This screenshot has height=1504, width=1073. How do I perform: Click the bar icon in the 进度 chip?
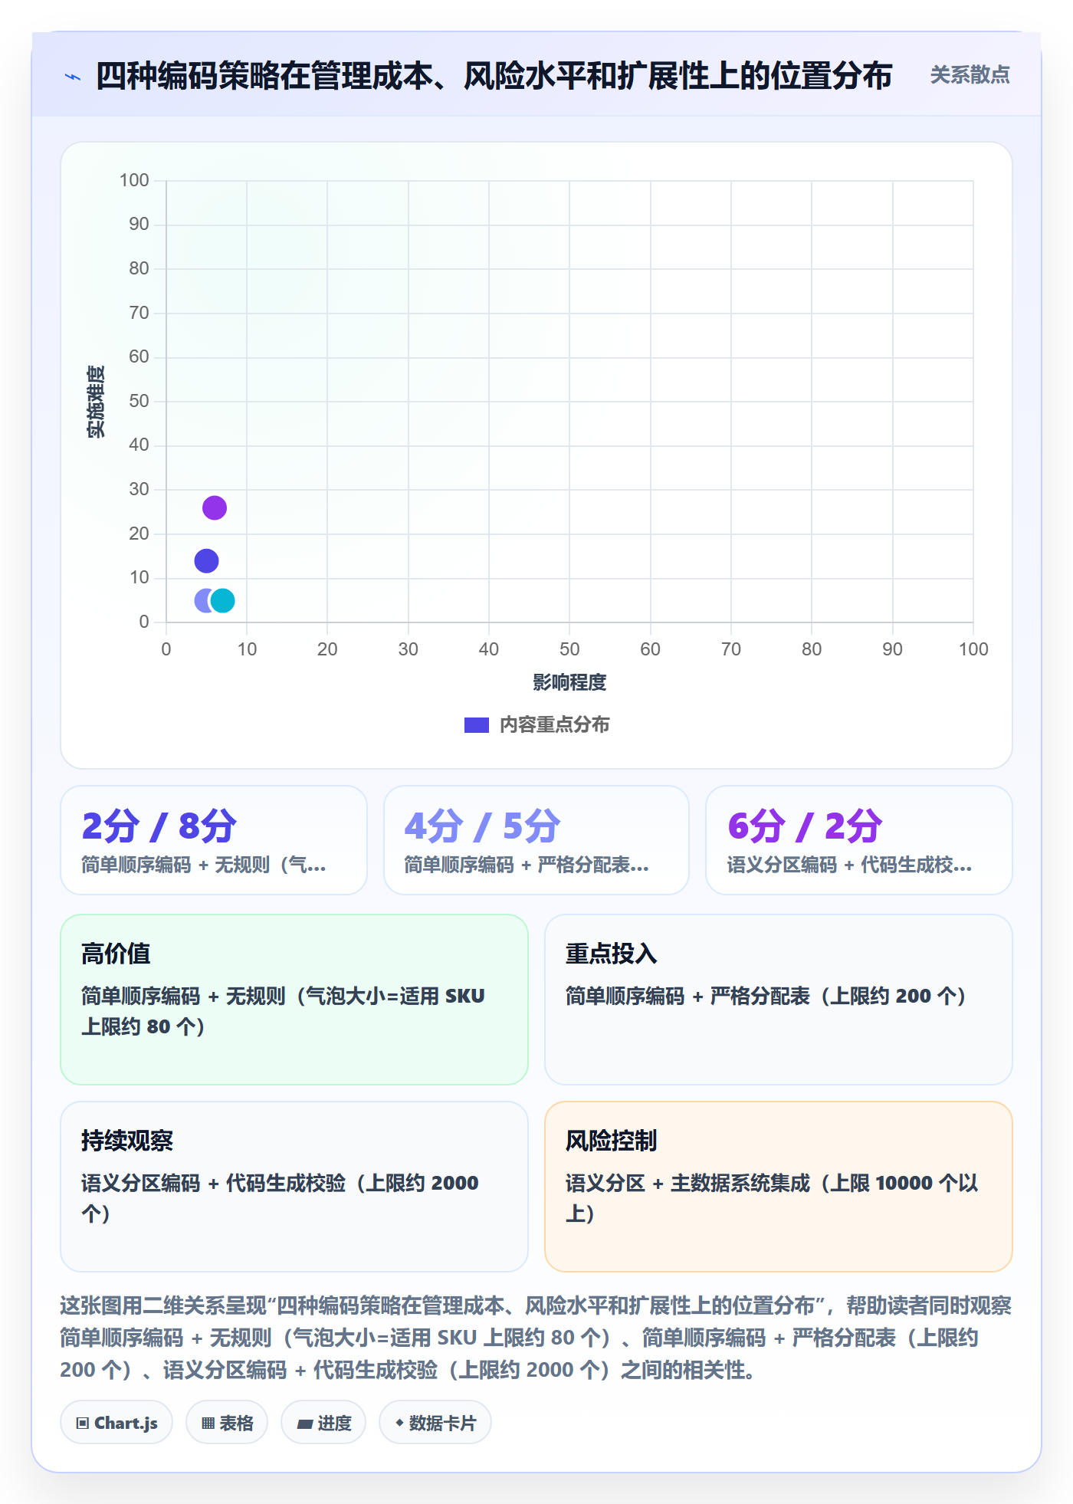pyautogui.click(x=305, y=1424)
